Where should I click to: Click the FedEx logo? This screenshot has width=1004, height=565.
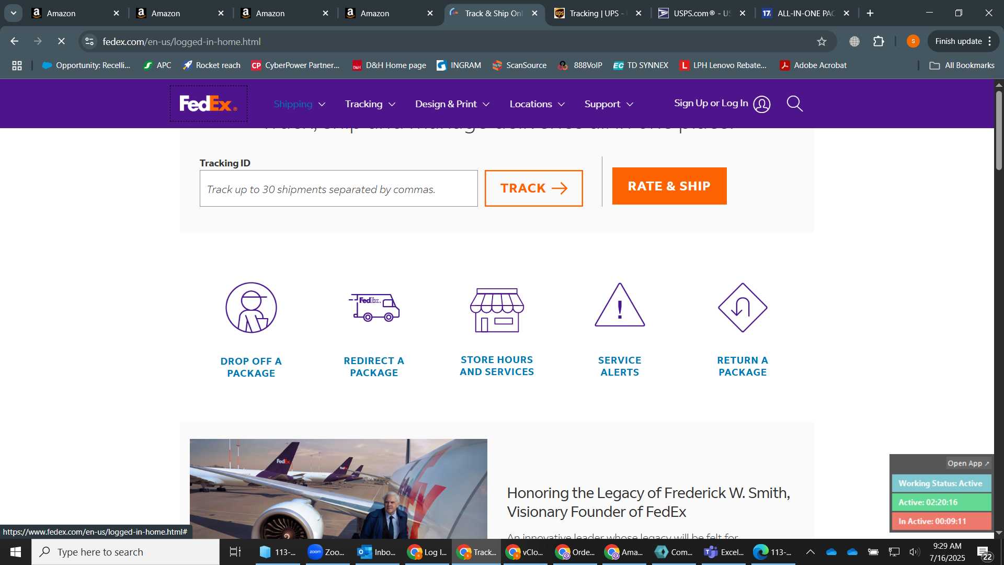208,104
